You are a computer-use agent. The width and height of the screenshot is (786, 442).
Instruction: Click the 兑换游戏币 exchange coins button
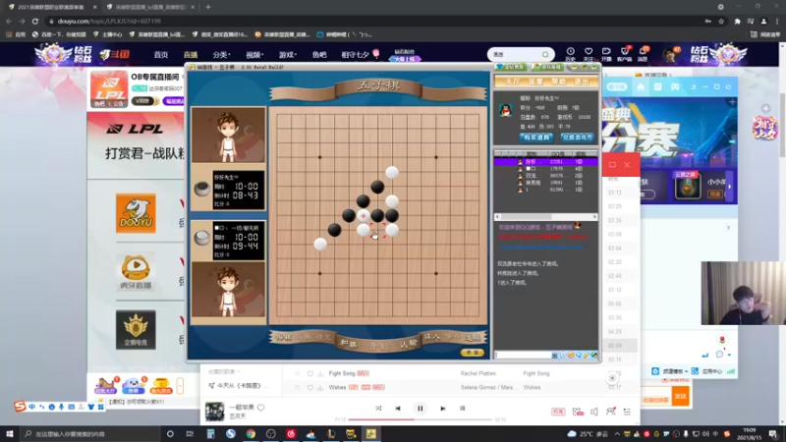tap(577, 138)
